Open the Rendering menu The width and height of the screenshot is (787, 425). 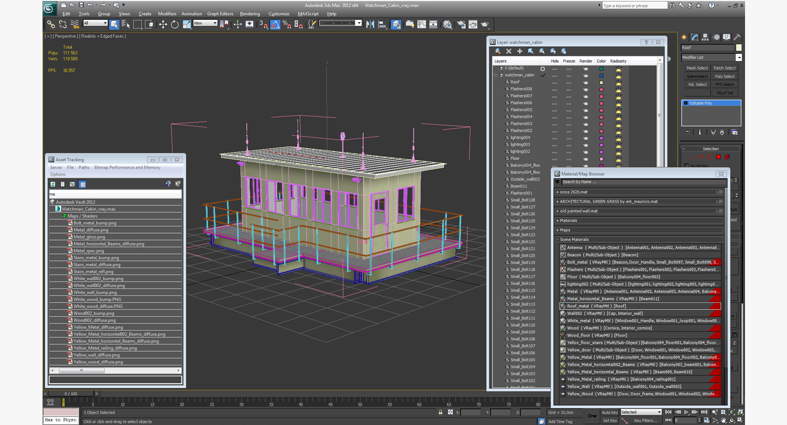[250, 14]
